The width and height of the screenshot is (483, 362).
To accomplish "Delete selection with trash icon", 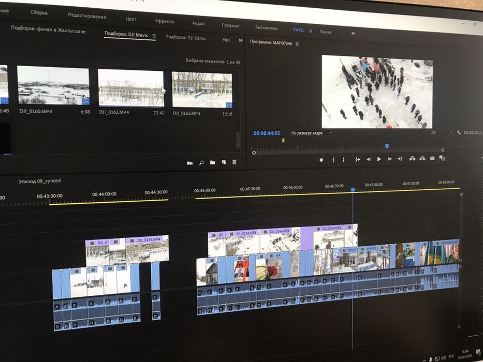I will [x=235, y=162].
